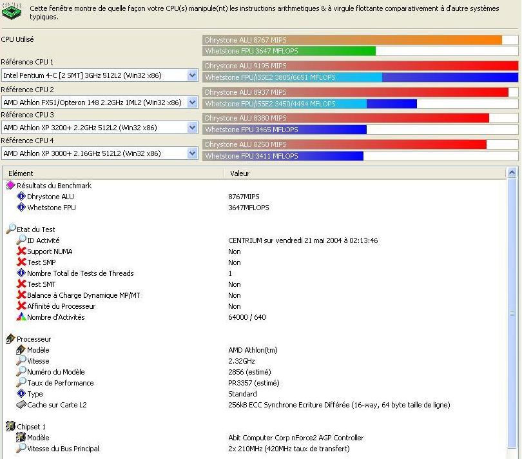Click the ID Activité magnifier icon
Image resolution: width=522 pixels, height=459 pixels.
pos(21,240)
